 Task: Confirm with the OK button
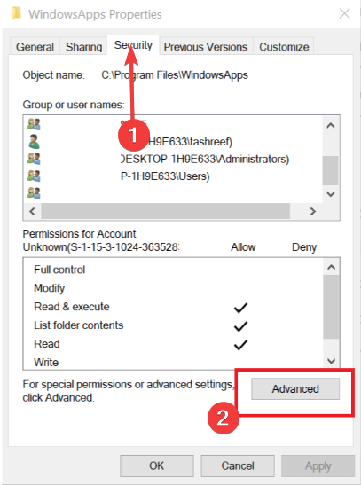(x=157, y=465)
